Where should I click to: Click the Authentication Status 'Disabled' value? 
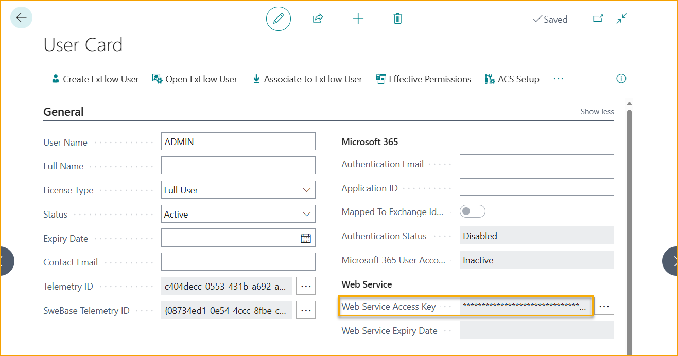pyautogui.click(x=537, y=236)
